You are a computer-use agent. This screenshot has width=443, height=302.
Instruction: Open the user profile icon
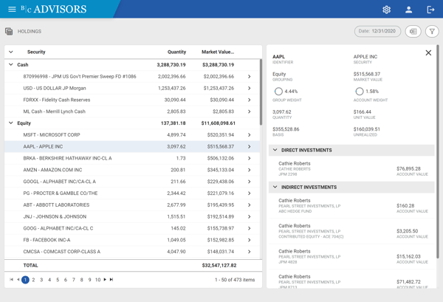[408, 10]
